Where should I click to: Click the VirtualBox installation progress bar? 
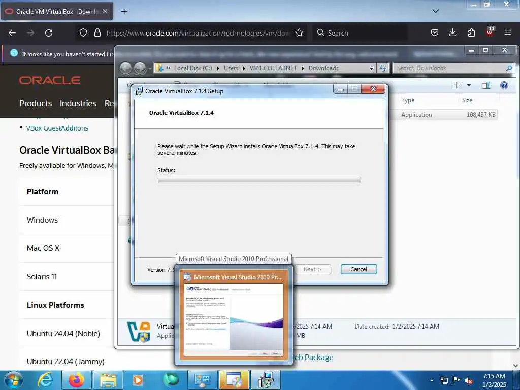(259, 180)
